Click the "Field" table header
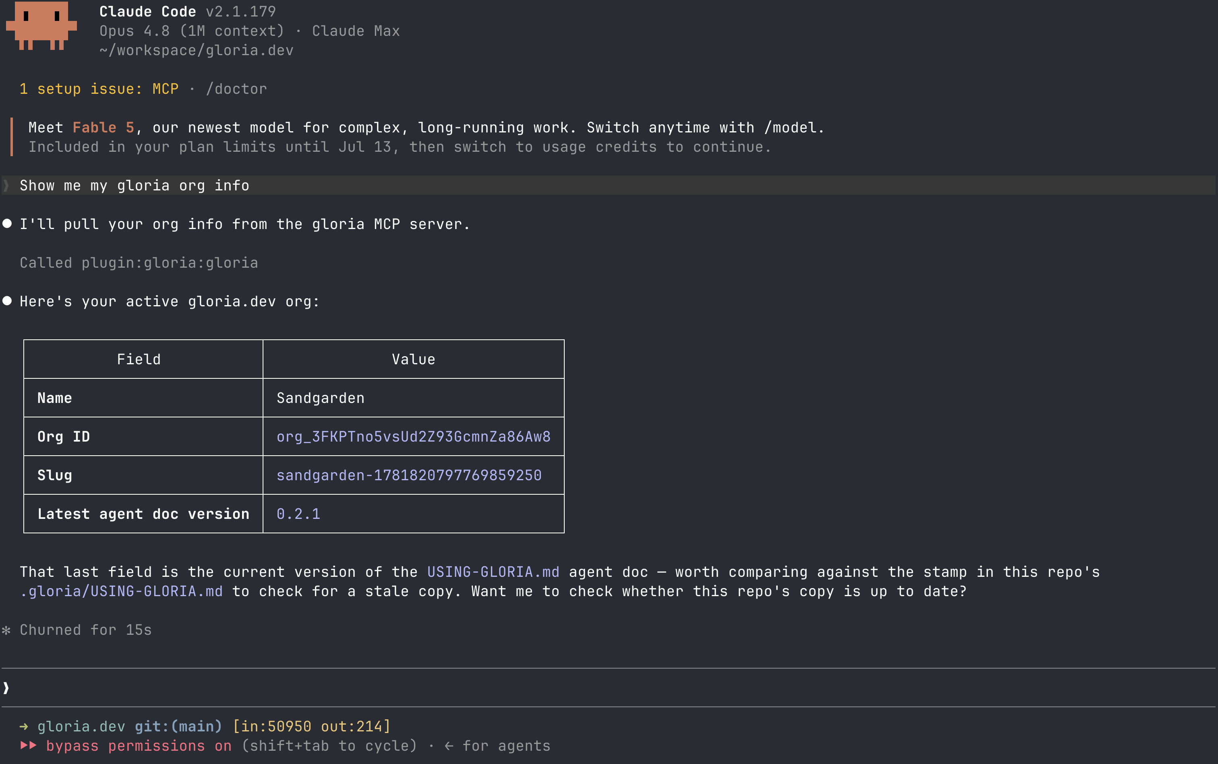Viewport: 1218px width, 764px height. coord(139,359)
